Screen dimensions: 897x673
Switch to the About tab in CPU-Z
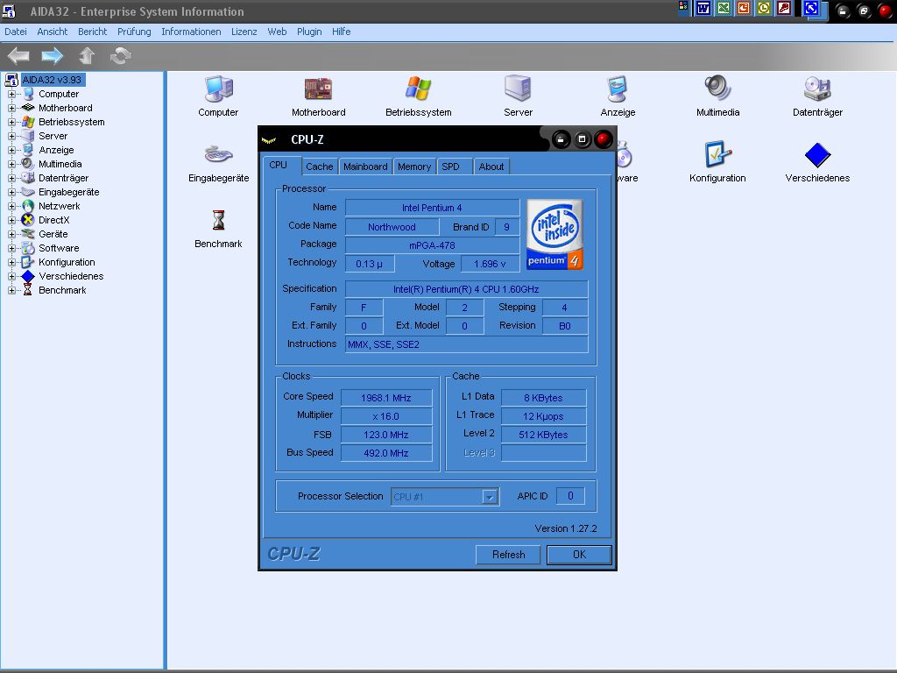(491, 166)
